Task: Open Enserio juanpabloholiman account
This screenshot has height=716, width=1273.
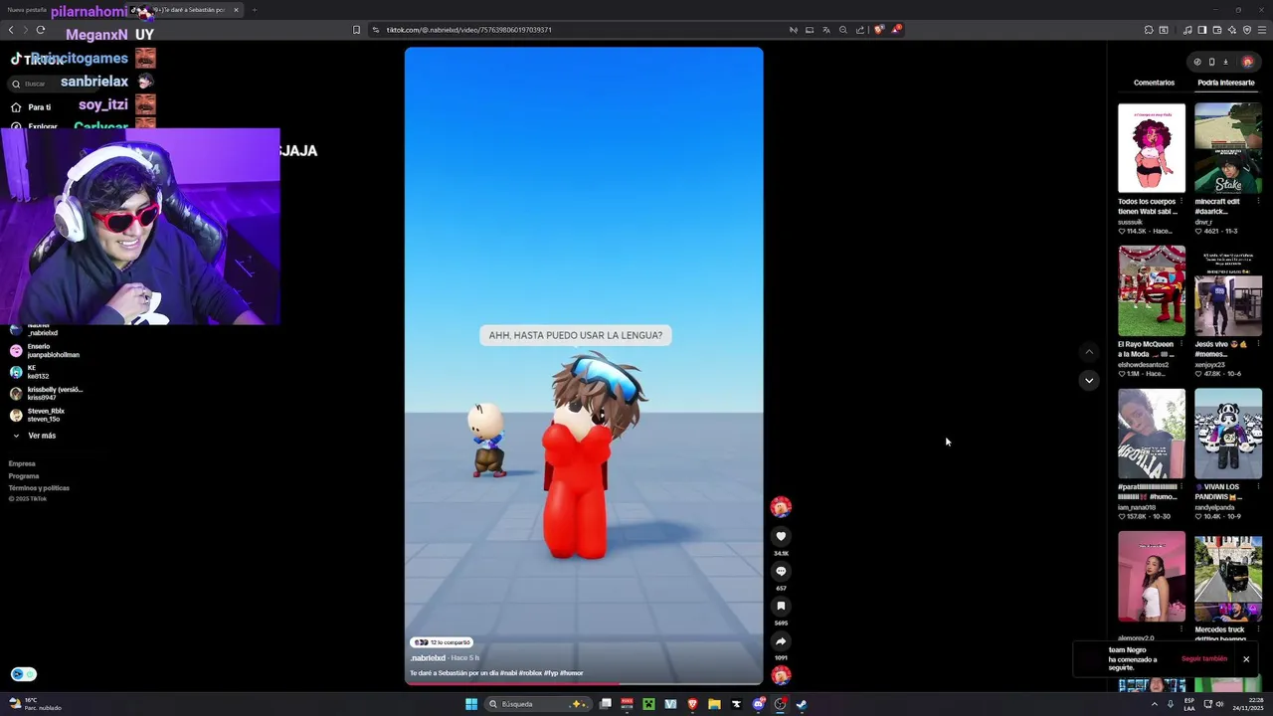Action: (x=45, y=351)
